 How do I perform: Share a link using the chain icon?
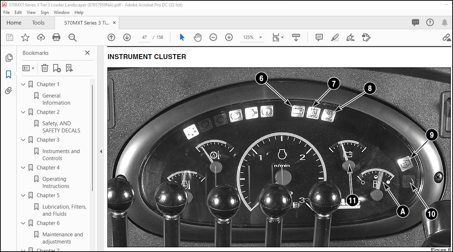pos(446,37)
